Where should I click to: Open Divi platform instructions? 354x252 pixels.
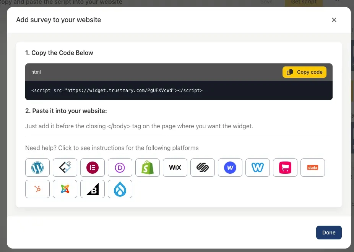[120, 168]
